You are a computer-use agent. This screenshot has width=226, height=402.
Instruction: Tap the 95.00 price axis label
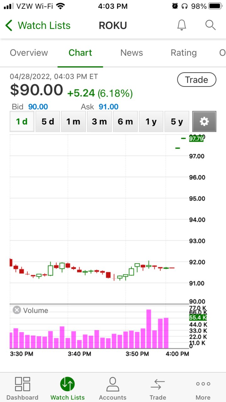click(197, 199)
